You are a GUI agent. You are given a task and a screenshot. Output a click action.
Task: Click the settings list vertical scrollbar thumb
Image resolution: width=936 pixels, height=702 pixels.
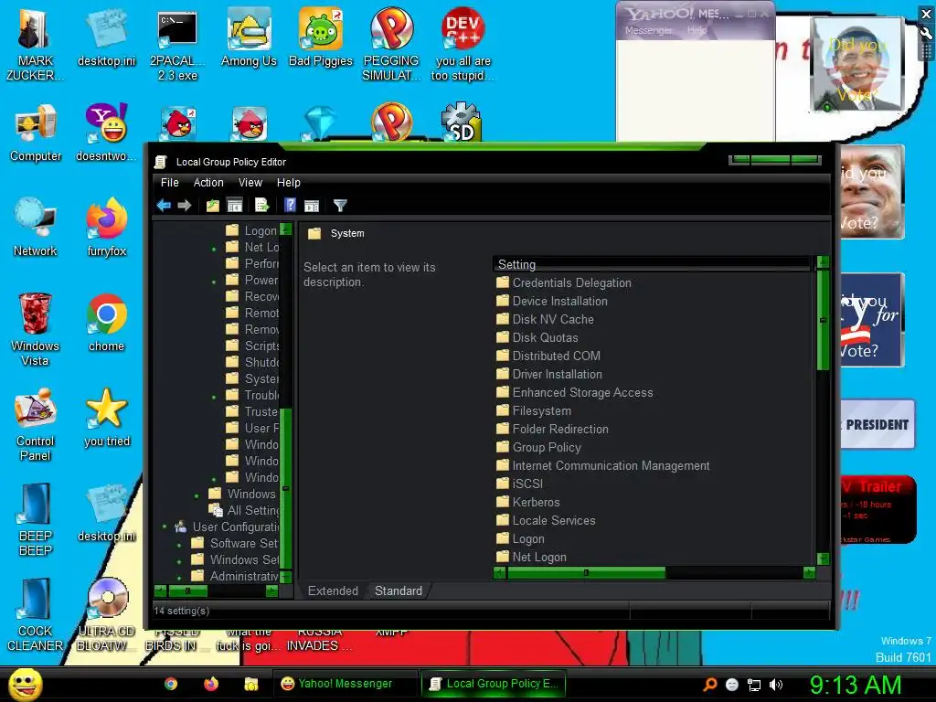coord(823,320)
